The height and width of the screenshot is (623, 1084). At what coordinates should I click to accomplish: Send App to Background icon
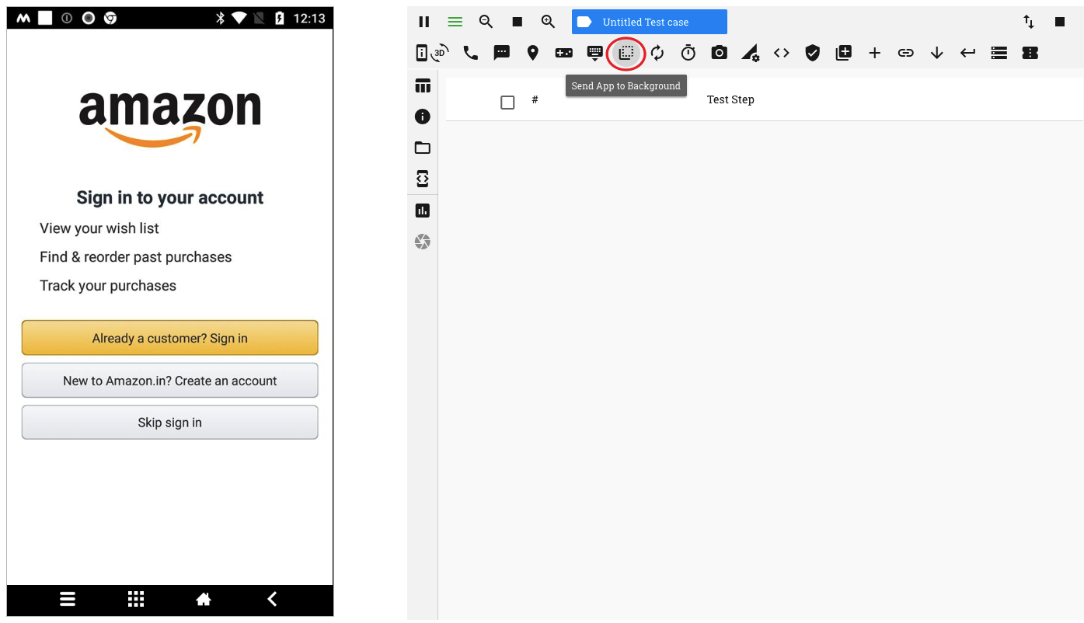pos(626,53)
